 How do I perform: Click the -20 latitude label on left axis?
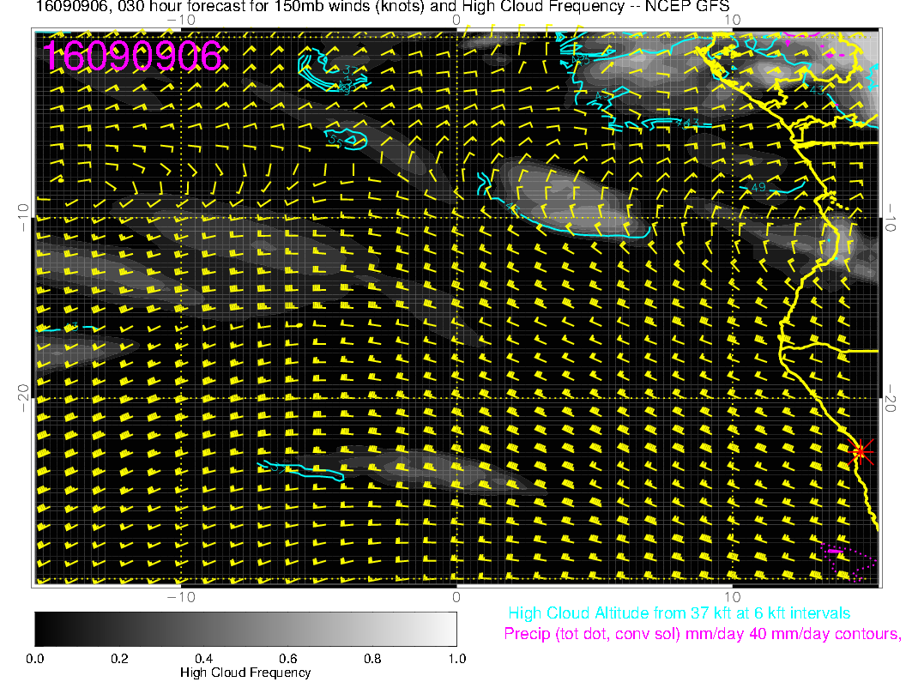(23, 399)
